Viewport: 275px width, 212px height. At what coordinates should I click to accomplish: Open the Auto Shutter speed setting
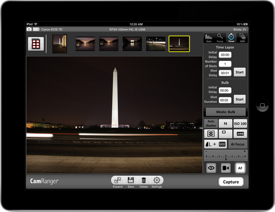(x=211, y=124)
